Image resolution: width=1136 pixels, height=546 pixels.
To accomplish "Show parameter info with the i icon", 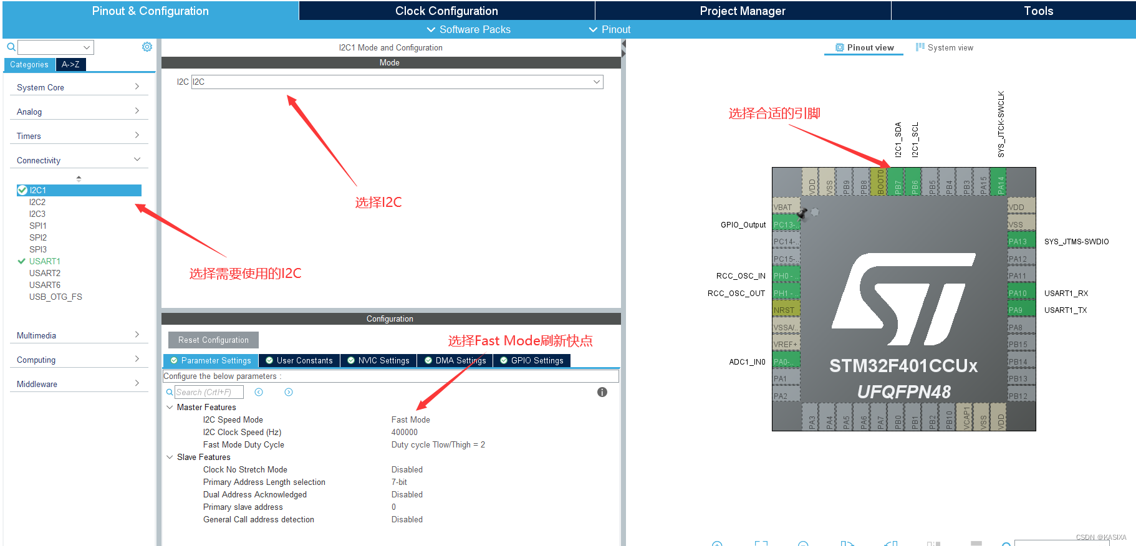I will [602, 392].
